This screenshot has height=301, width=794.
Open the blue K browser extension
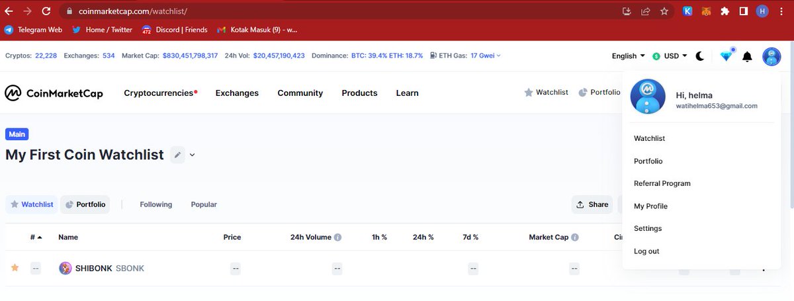(x=687, y=11)
